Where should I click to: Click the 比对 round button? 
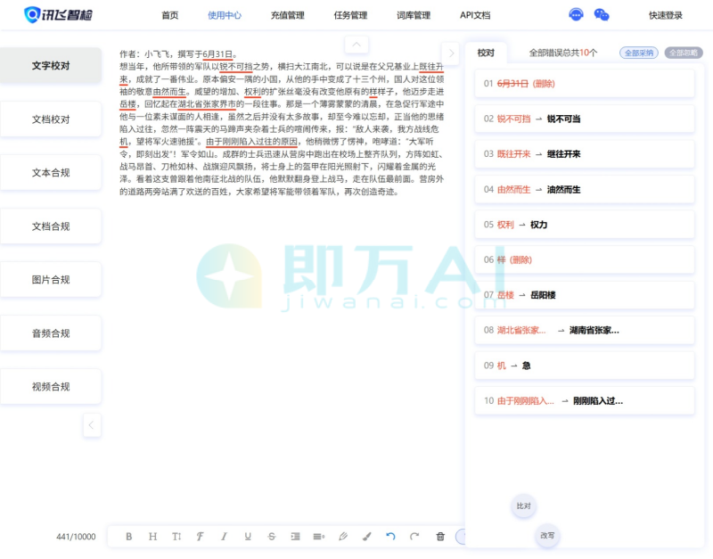523,506
